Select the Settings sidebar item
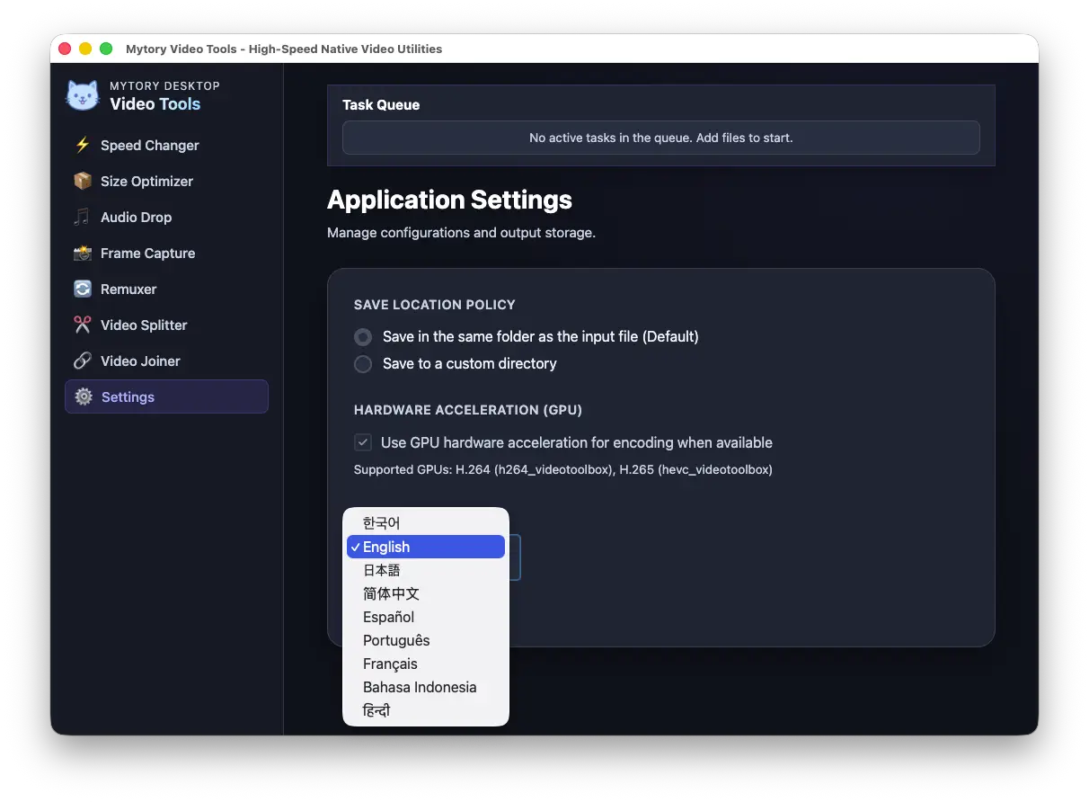 click(x=166, y=397)
